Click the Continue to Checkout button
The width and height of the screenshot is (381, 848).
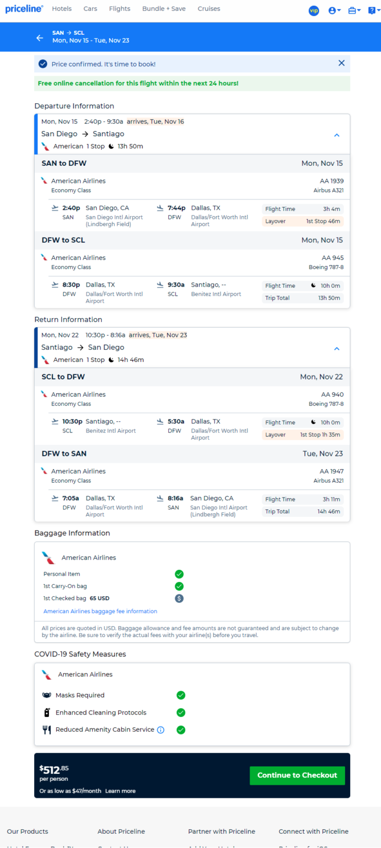297,775
